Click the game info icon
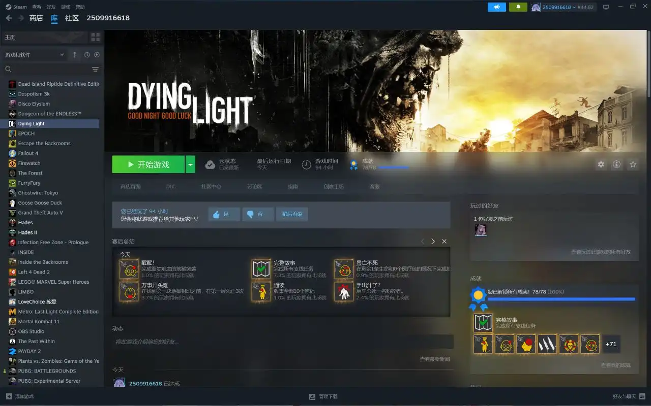The height and width of the screenshot is (406, 651). click(616, 164)
